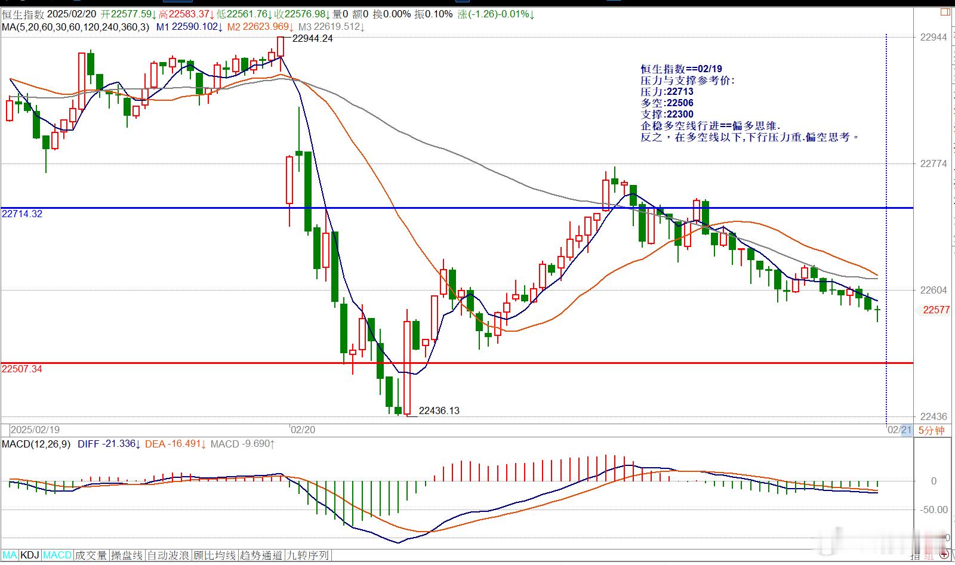Select the 趋势通道 indicator tab
955x565 pixels.
(261, 555)
